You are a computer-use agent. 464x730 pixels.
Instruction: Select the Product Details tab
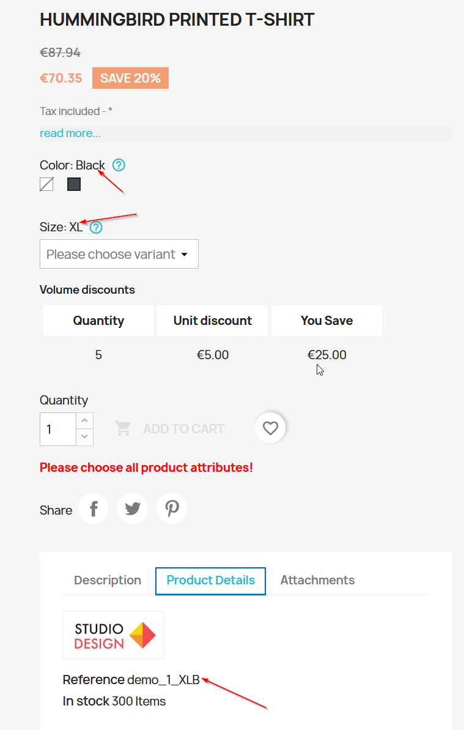pos(211,581)
